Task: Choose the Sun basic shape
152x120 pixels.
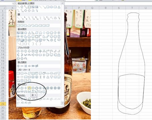Action: tap(51, 40)
